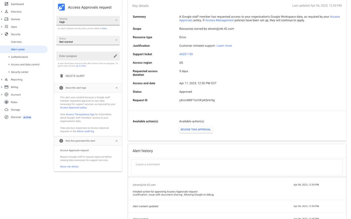Viewport: 351px width, 219px height.
Task: Expand the Billing tree arrow
Action: pyautogui.click(x=2, y=87)
